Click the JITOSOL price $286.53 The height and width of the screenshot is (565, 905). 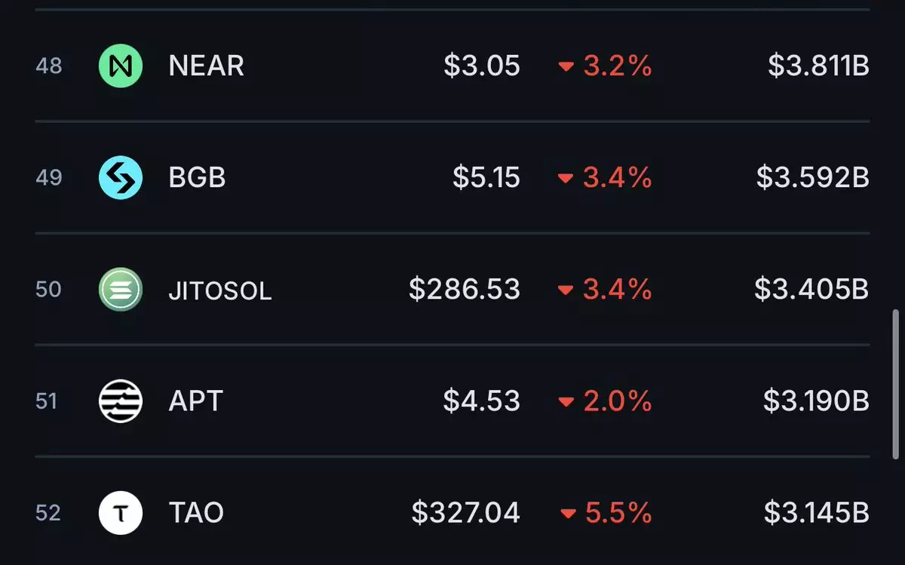pos(465,289)
